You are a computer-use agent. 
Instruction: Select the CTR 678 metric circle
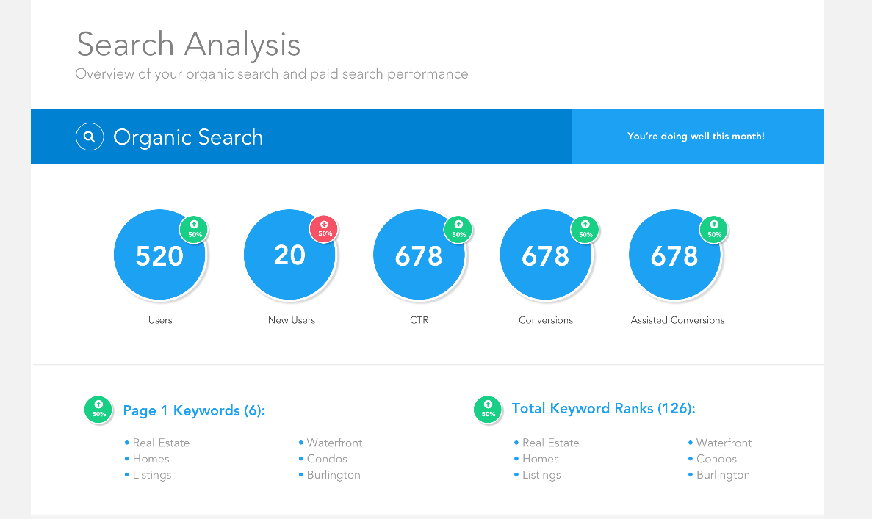coord(419,255)
